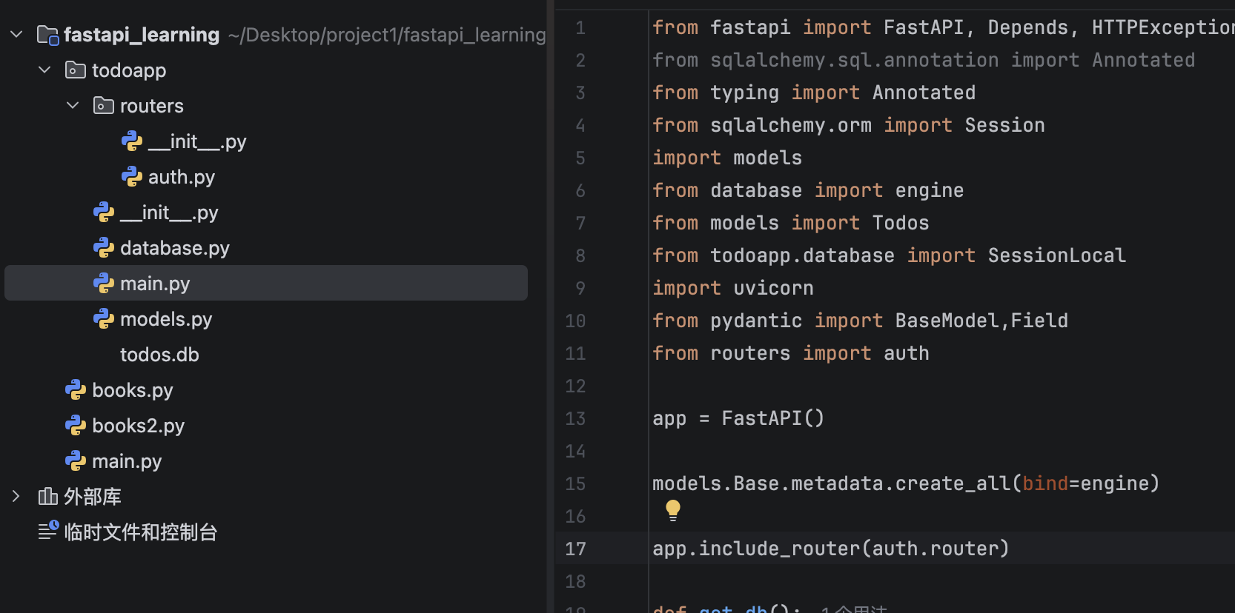Click 'auth.router' argument on line 17
Viewport: 1235px width, 613px height.
pyautogui.click(x=935, y=549)
